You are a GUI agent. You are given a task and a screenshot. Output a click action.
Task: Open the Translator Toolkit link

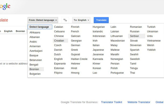tap(111, 102)
